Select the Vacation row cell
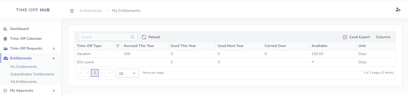Image resolution: width=408 pixels, height=95 pixels. (98, 54)
